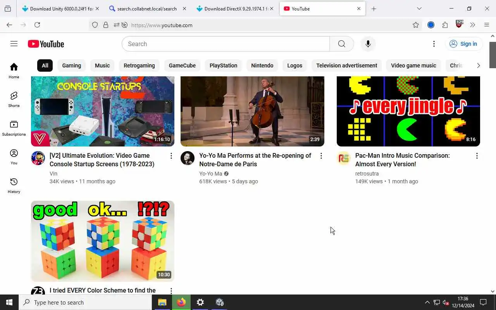This screenshot has width=496, height=310.
Task: Open the browser extensions puzzle icon
Action: tap(445, 25)
